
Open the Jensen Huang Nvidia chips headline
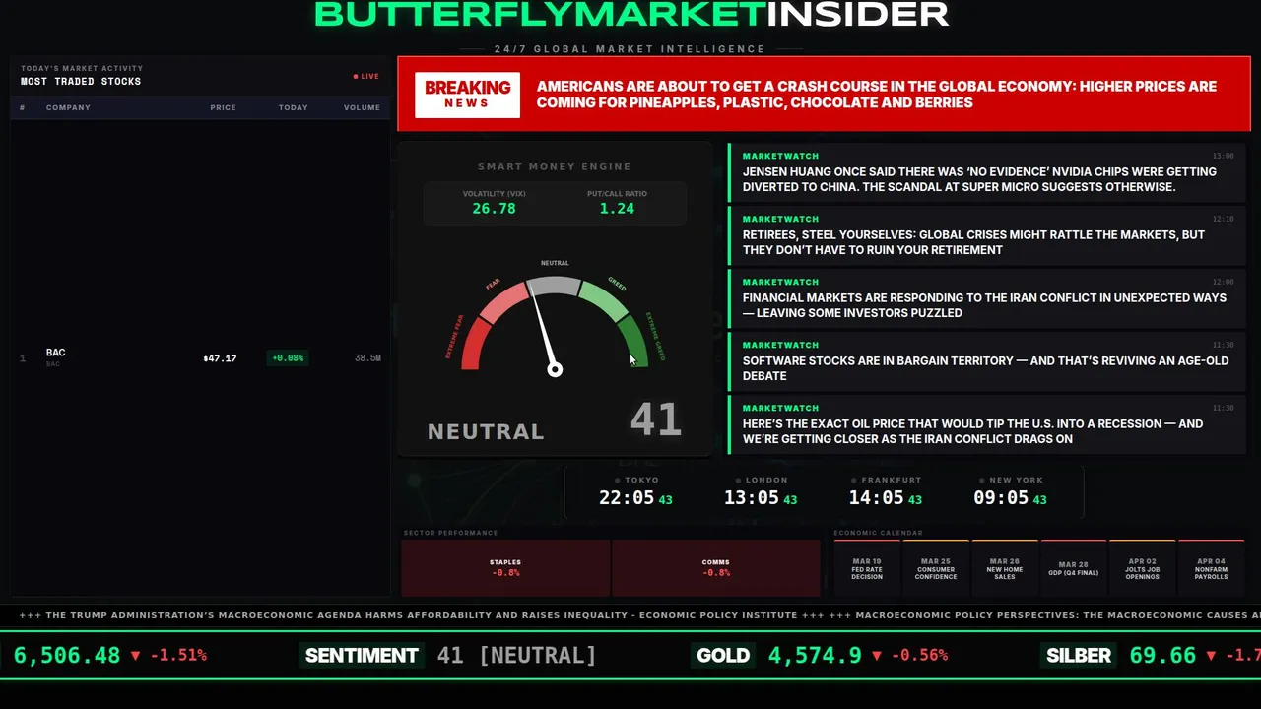(x=987, y=172)
